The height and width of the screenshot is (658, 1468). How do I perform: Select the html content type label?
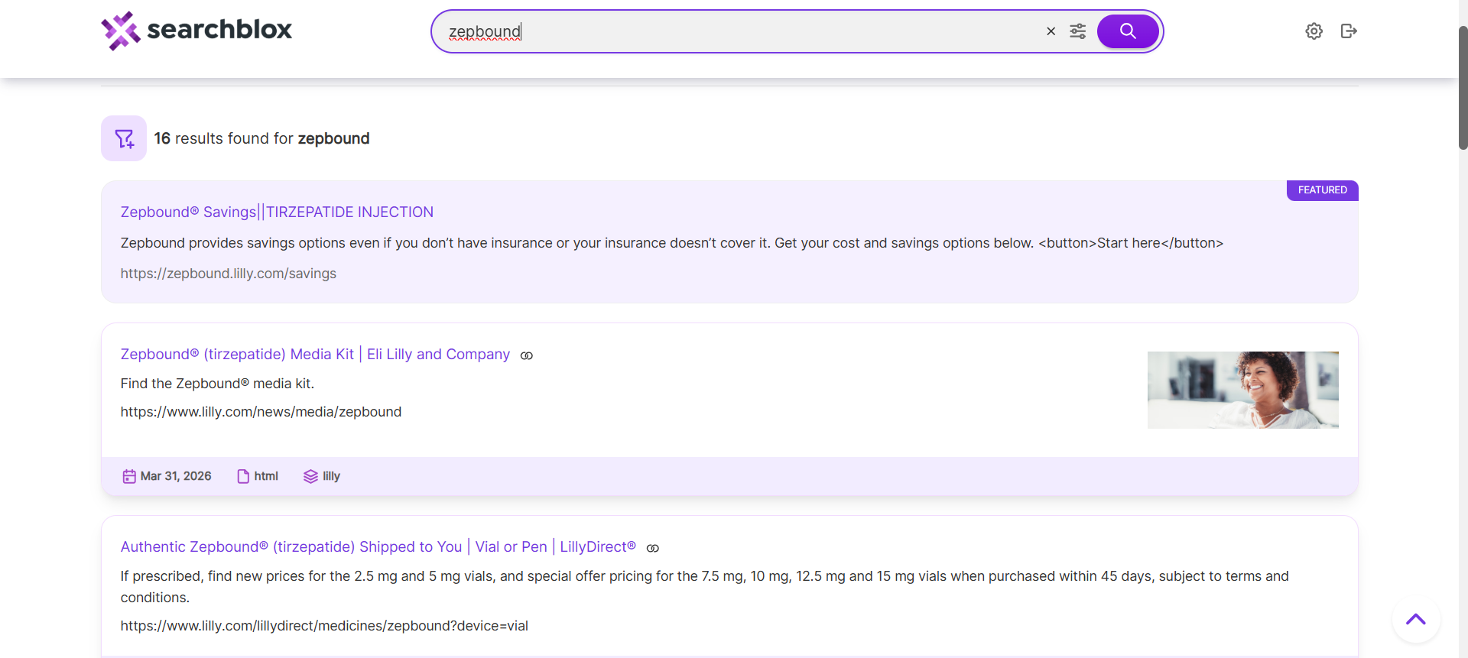tap(266, 476)
